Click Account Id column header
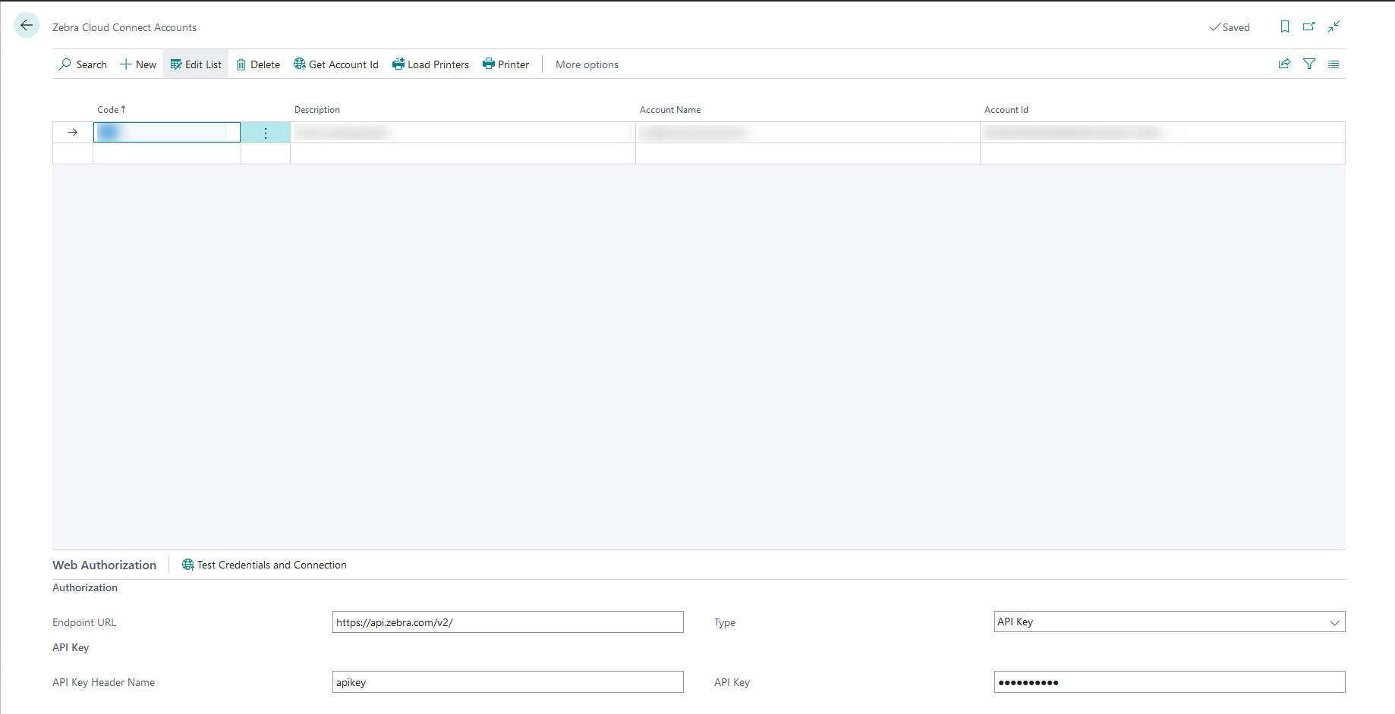The height and width of the screenshot is (714, 1395). pyautogui.click(x=1006, y=110)
